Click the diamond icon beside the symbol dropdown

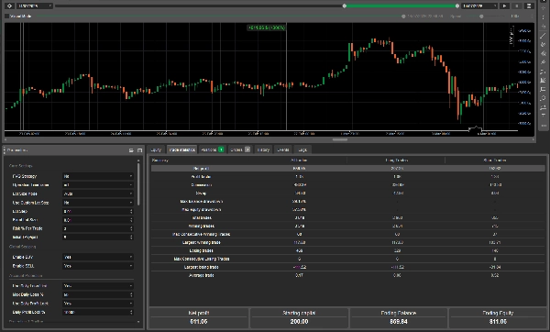point(9,6)
